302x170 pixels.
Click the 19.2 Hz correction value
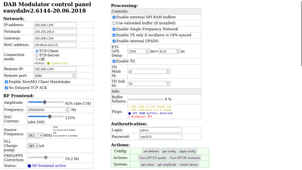(72, 159)
